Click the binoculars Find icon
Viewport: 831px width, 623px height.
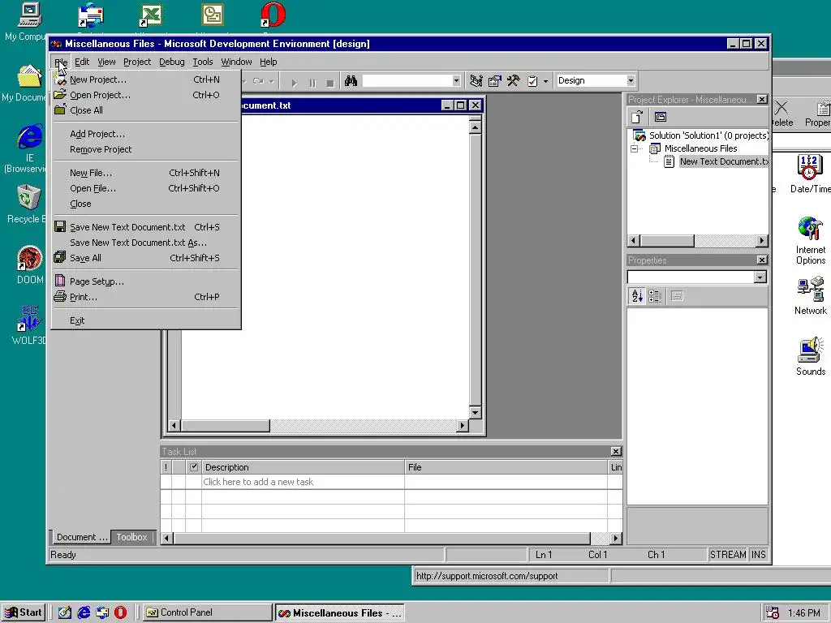tap(351, 81)
